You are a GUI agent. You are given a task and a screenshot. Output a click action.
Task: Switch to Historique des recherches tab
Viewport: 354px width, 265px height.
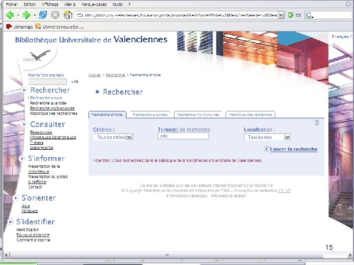[x=250, y=114]
